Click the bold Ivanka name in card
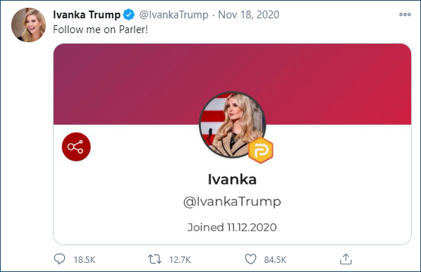 pos(232,180)
